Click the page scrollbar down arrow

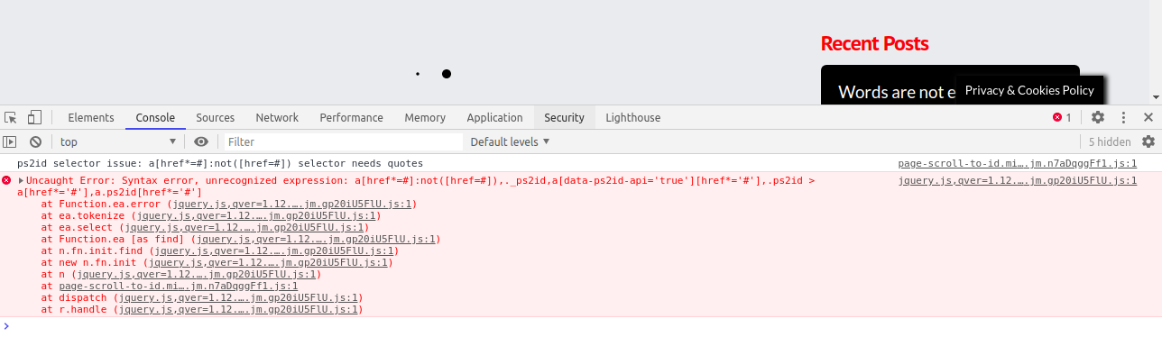[1155, 97]
